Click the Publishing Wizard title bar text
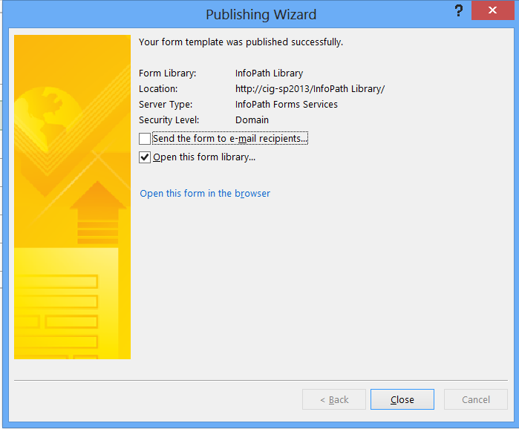This screenshot has width=519, height=429. [261, 15]
